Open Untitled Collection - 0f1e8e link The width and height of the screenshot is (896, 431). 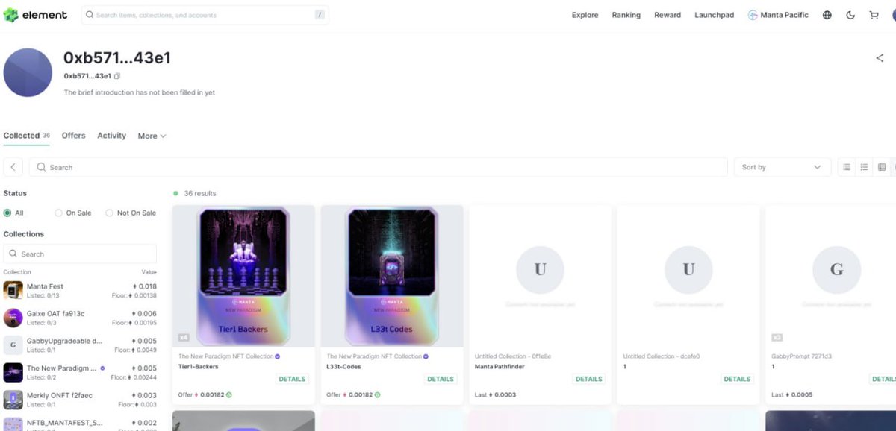[513, 356]
